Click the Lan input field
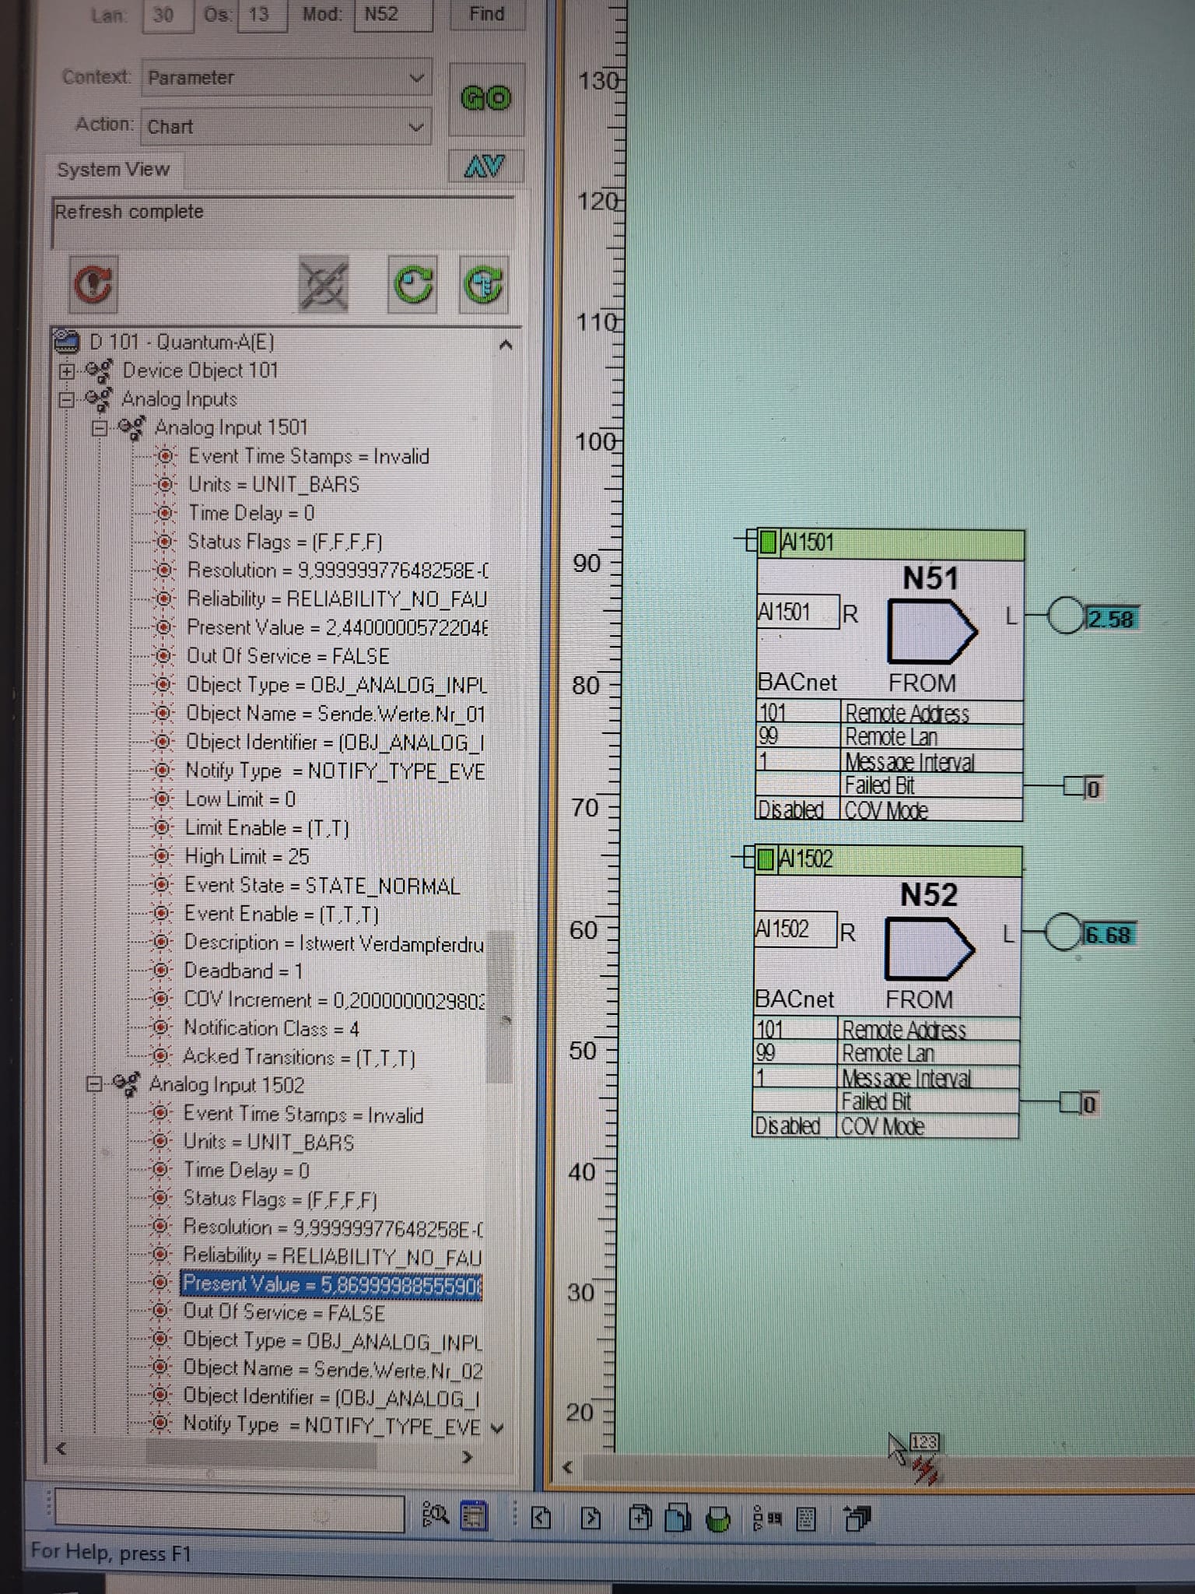 coord(166,15)
